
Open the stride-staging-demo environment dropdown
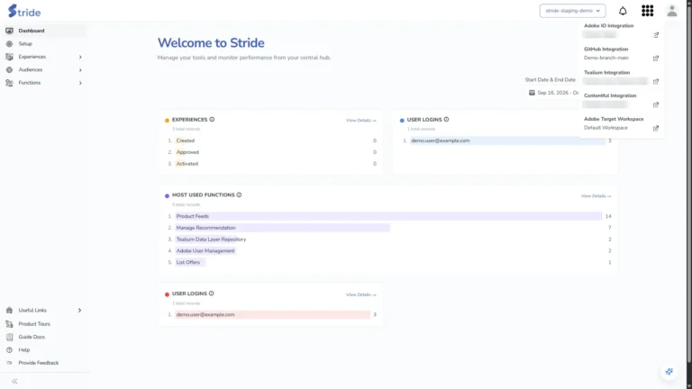572,11
